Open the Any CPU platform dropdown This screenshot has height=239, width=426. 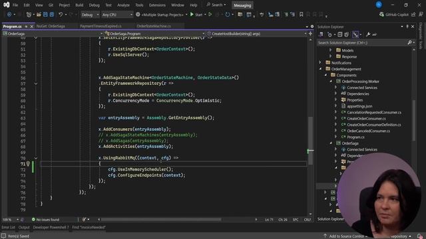[x=117, y=15]
